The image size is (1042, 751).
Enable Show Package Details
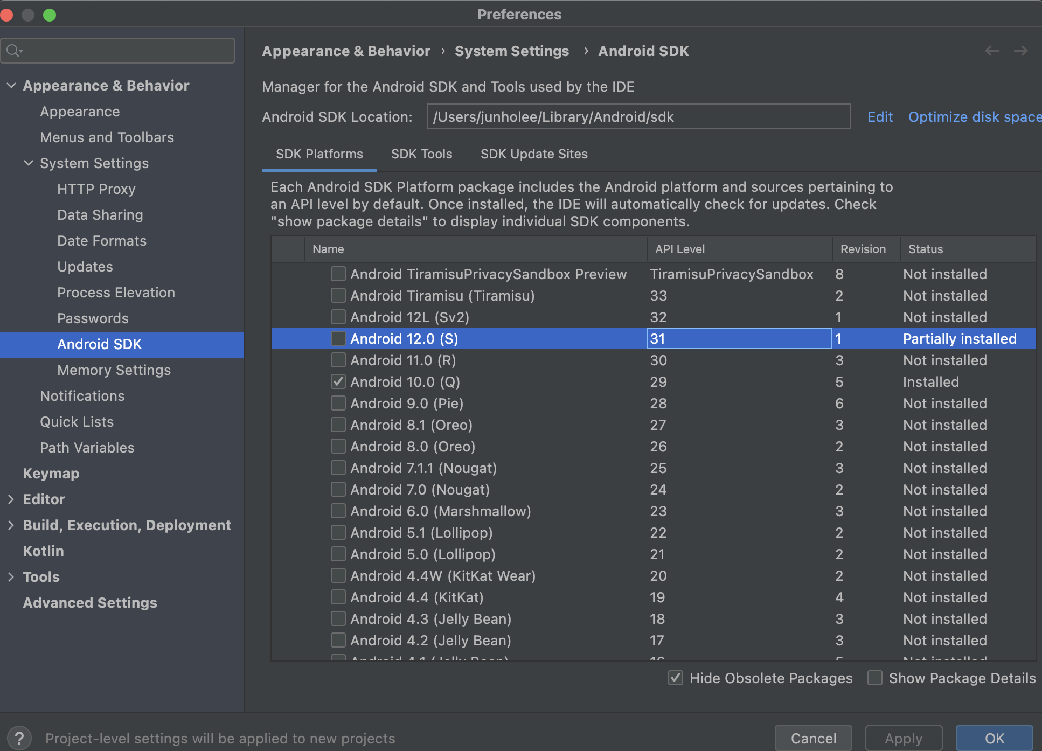[875, 678]
